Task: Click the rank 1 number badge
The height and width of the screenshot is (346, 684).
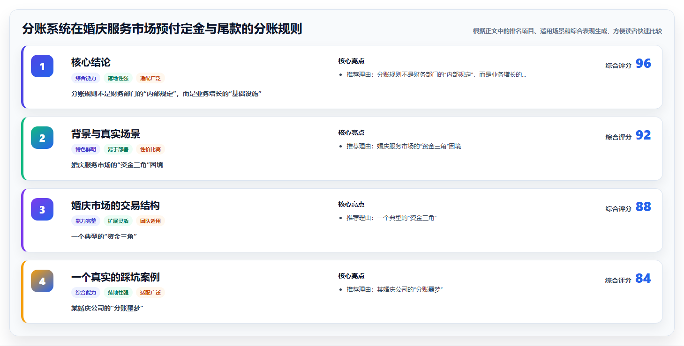Action: (x=42, y=66)
